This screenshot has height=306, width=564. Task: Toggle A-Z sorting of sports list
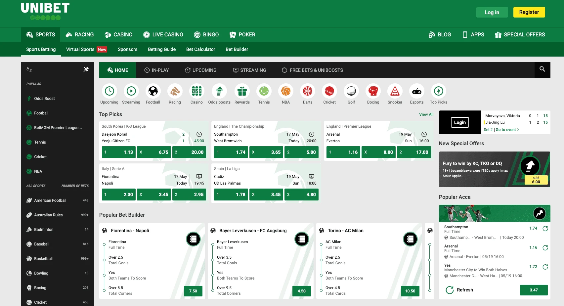pos(29,69)
